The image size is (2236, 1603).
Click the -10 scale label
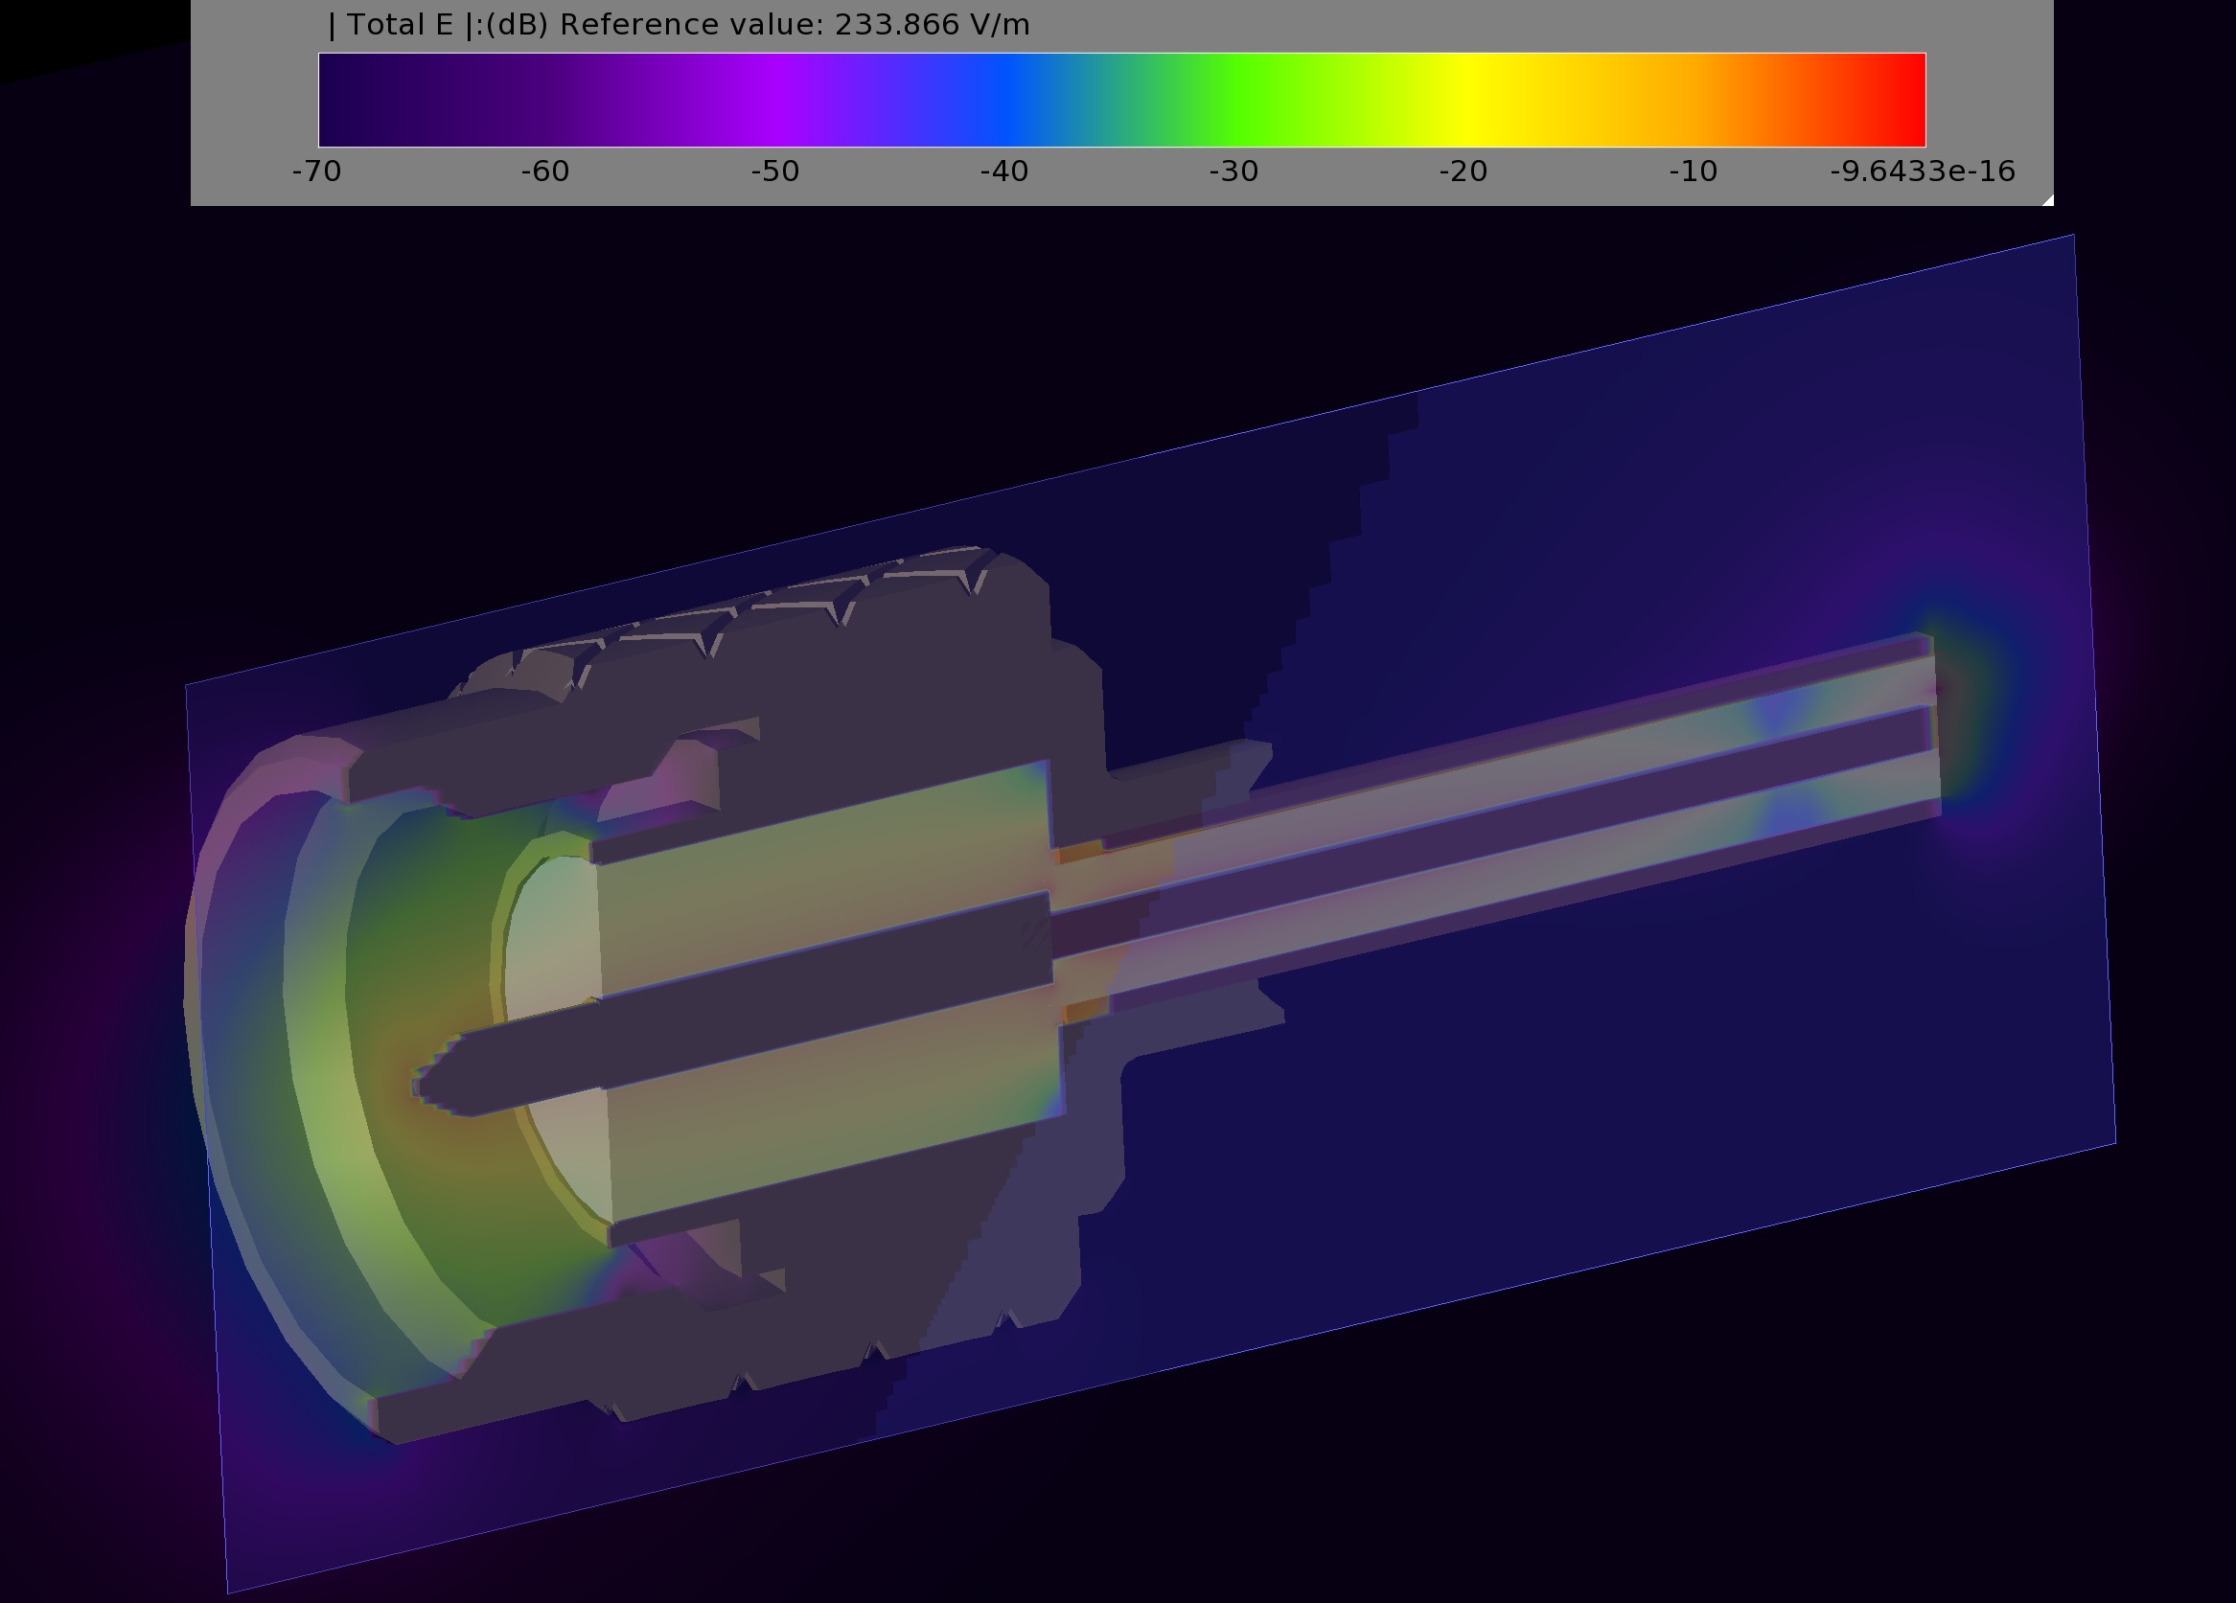pyautogui.click(x=1693, y=172)
